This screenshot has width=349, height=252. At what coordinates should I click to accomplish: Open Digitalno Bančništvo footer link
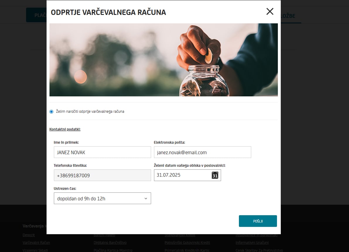(110, 242)
